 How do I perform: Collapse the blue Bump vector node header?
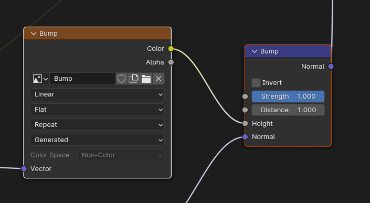pos(255,51)
